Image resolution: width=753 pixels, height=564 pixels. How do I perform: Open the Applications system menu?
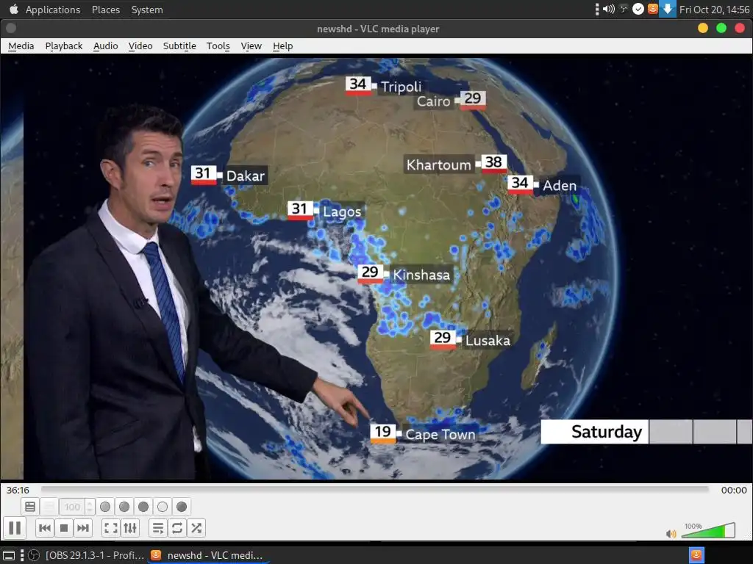(53, 10)
